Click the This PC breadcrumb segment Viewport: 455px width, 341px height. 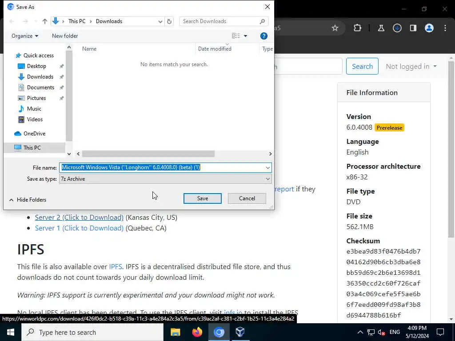(77, 21)
